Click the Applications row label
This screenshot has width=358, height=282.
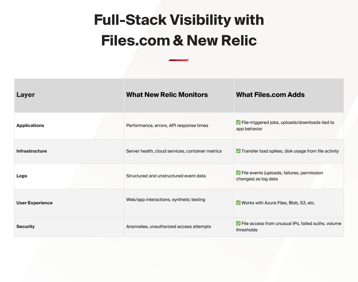pos(30,125)
